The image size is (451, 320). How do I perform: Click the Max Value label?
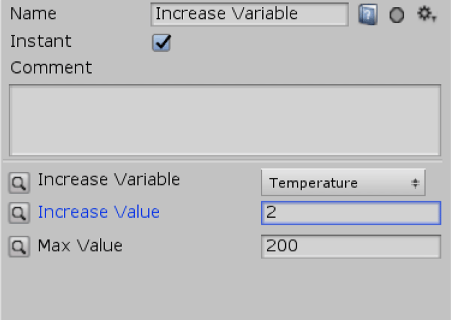(80, 246)
